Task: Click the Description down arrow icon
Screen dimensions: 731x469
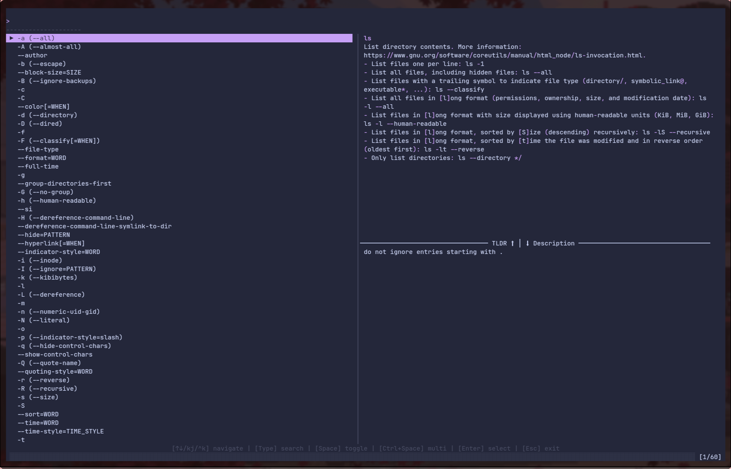Action: (527, 243)
